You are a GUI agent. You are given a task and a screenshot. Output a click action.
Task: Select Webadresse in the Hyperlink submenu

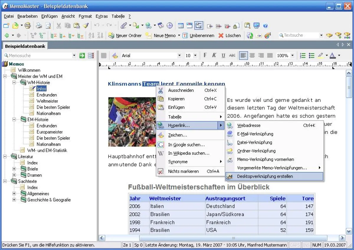coord(249,125)
